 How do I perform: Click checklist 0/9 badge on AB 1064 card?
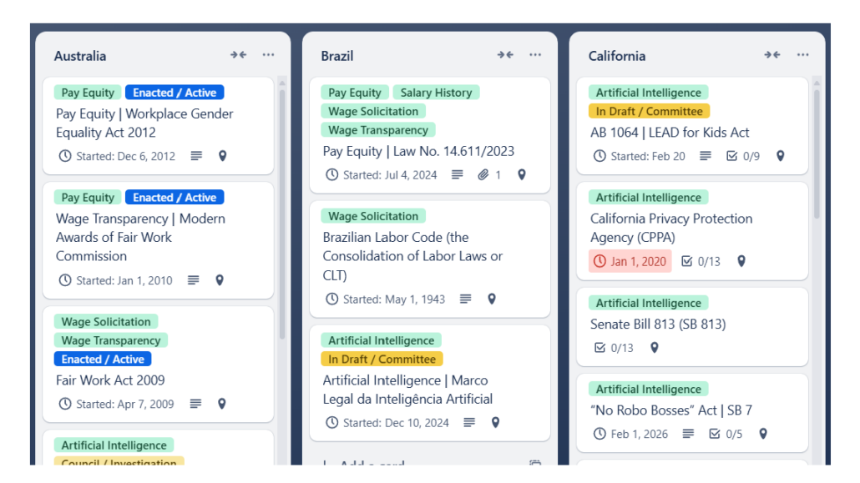coord(743,156)
